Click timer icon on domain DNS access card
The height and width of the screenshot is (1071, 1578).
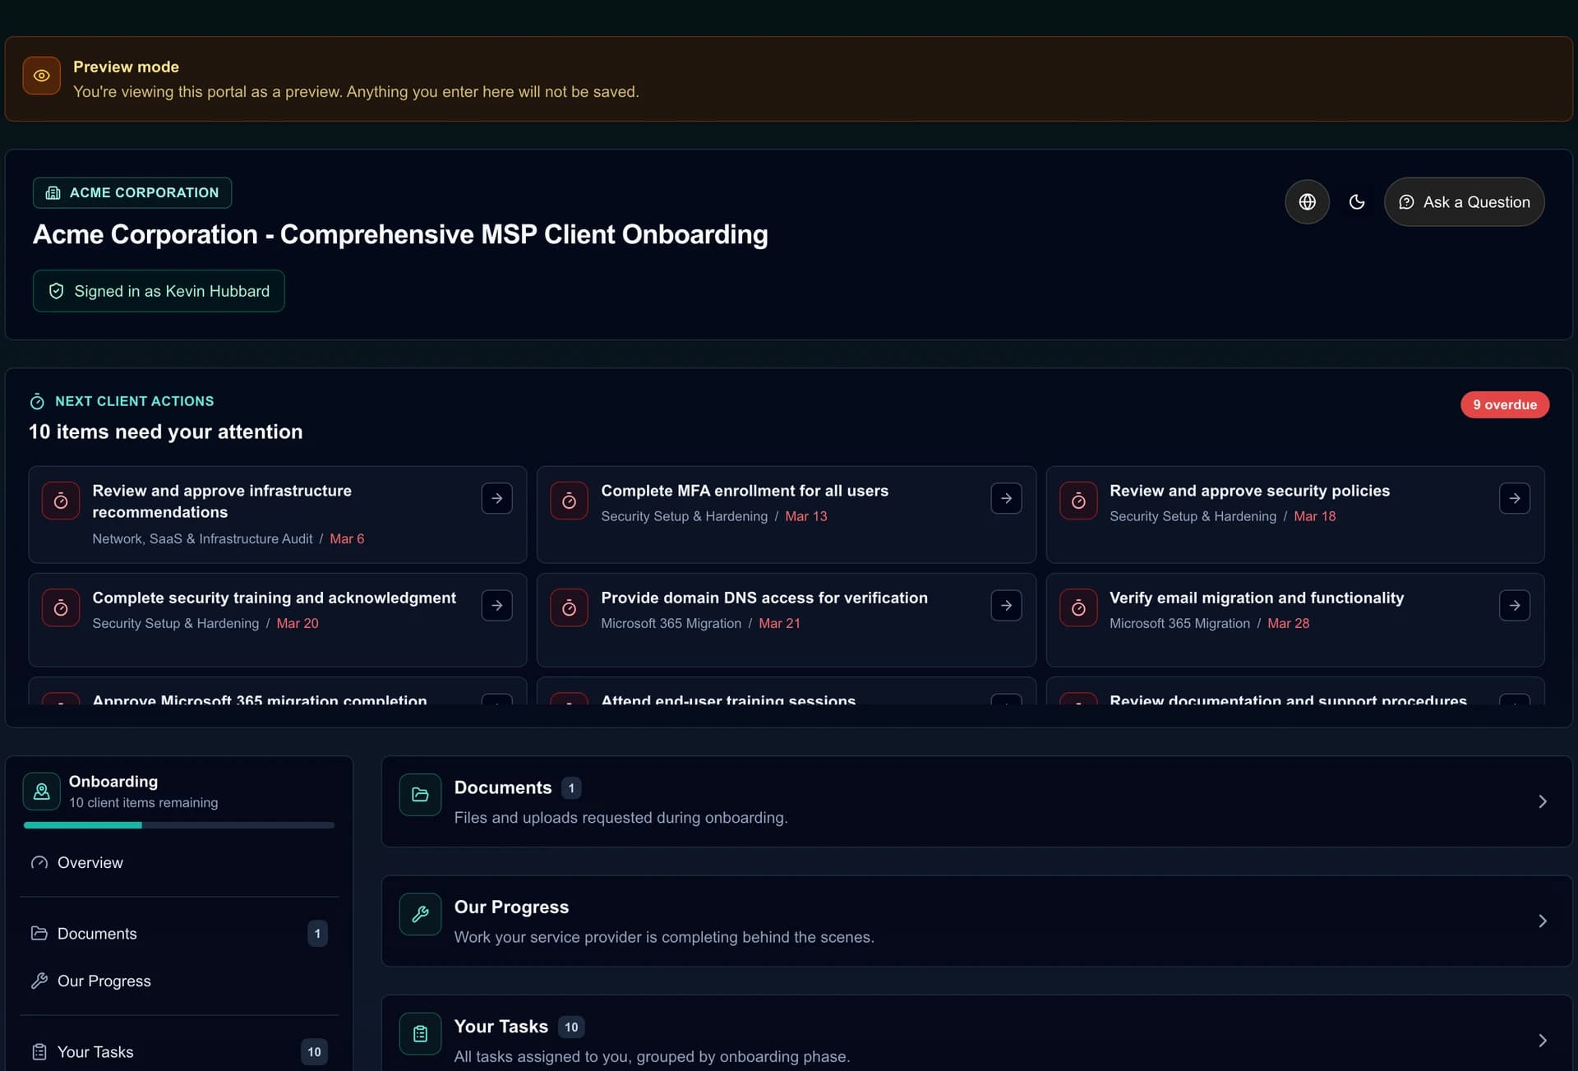click(569, 608)
